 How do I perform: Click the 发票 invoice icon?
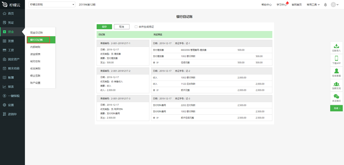coord(4,41)
